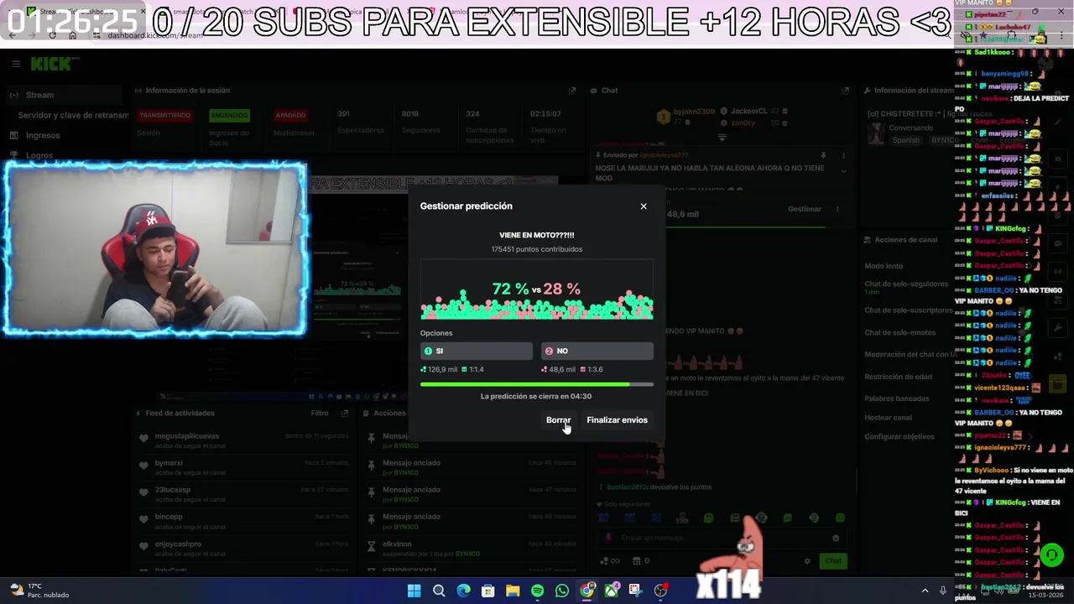
Task: Open Microsoft Edge from taskbar
Action: pos(463,591)
